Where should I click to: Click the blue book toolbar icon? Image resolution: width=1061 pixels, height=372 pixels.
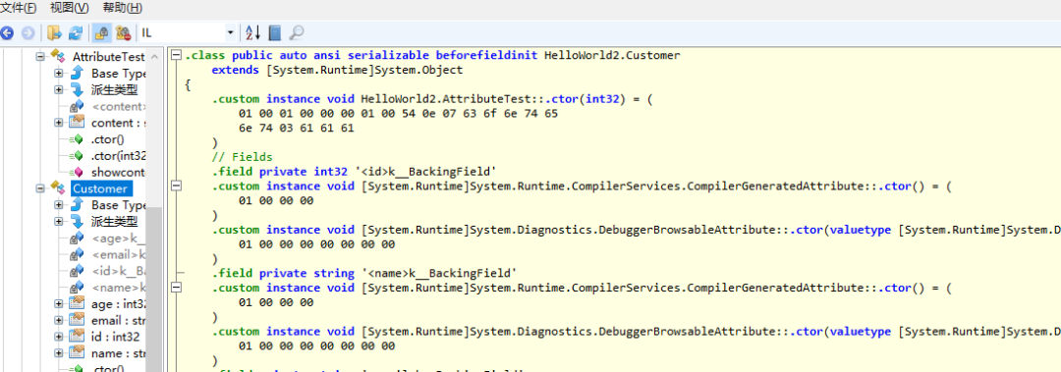(274, 32)
